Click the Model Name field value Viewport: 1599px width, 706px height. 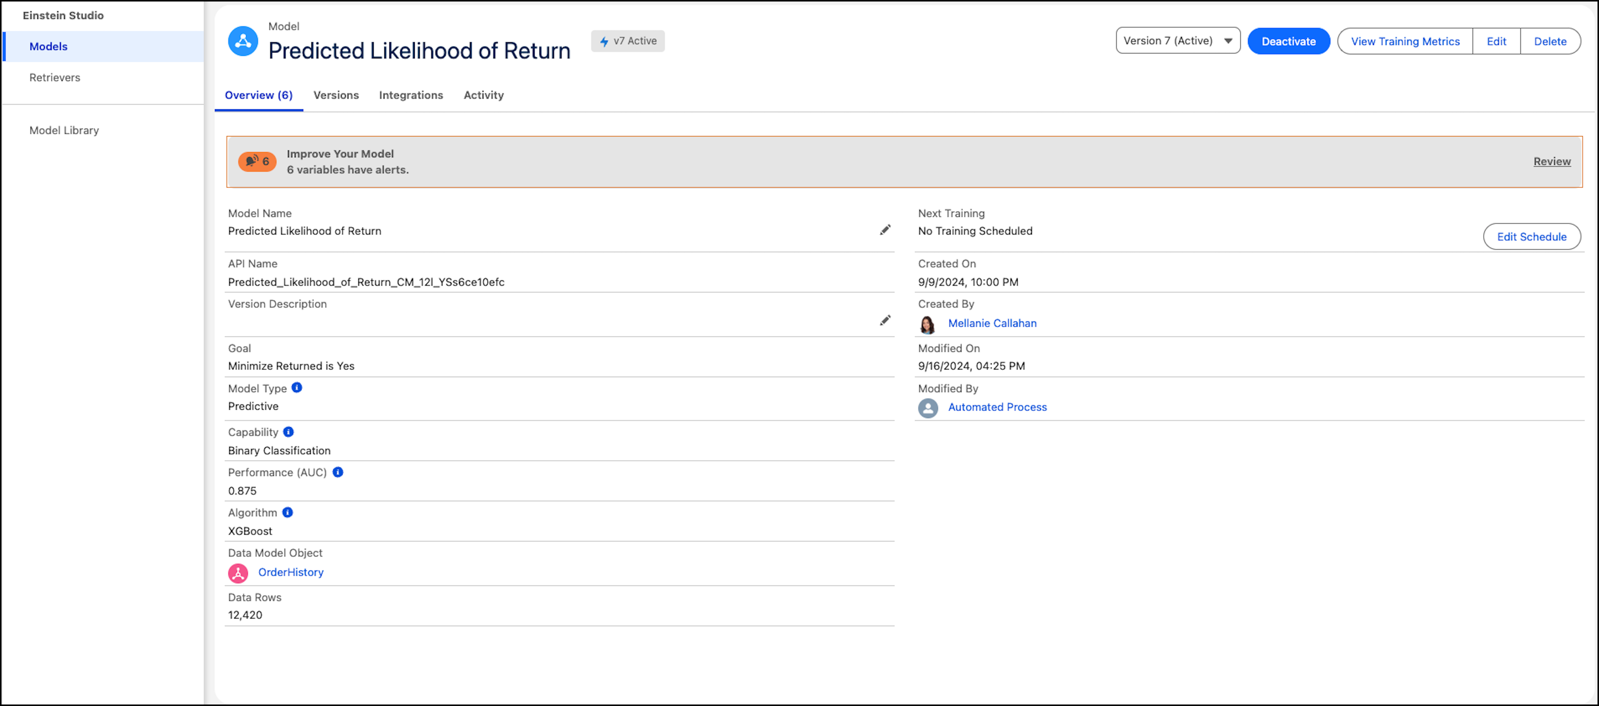pos(305,231)
